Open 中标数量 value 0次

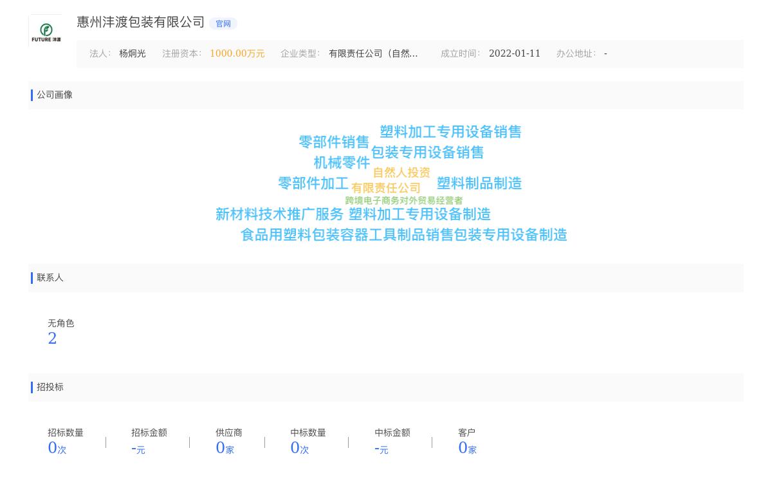300,448
